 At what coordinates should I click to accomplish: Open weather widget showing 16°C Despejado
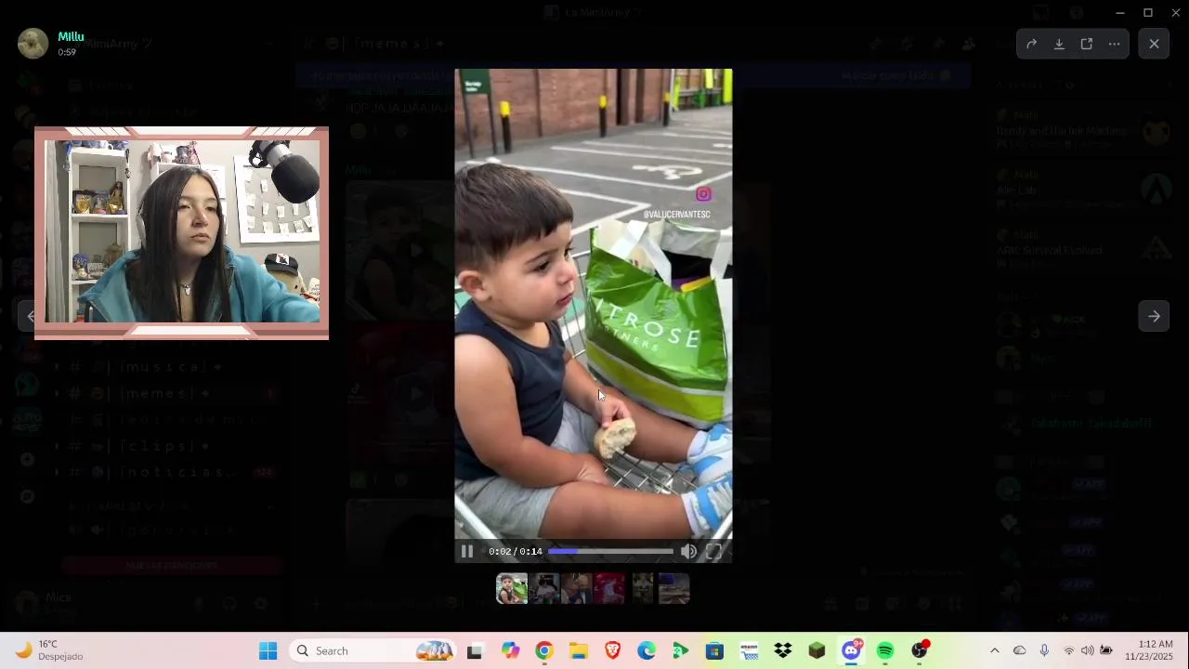[x=49, y=650]
